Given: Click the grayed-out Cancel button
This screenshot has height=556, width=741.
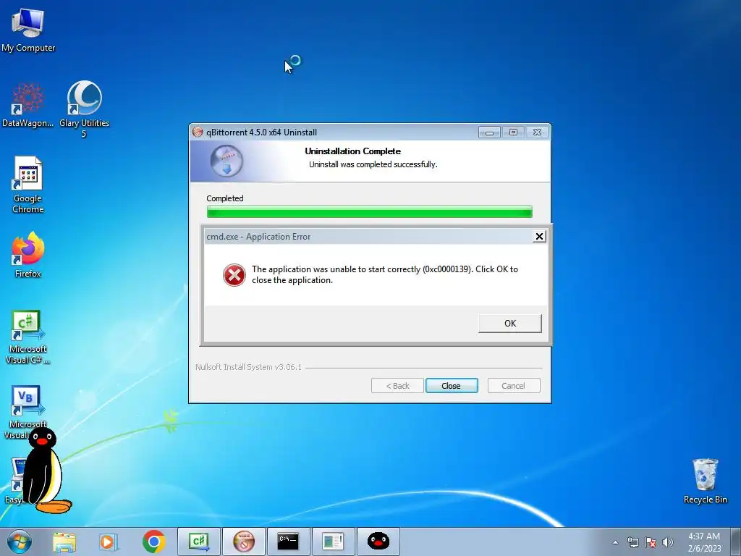Looking at the screenshot, I should [514, 386].
